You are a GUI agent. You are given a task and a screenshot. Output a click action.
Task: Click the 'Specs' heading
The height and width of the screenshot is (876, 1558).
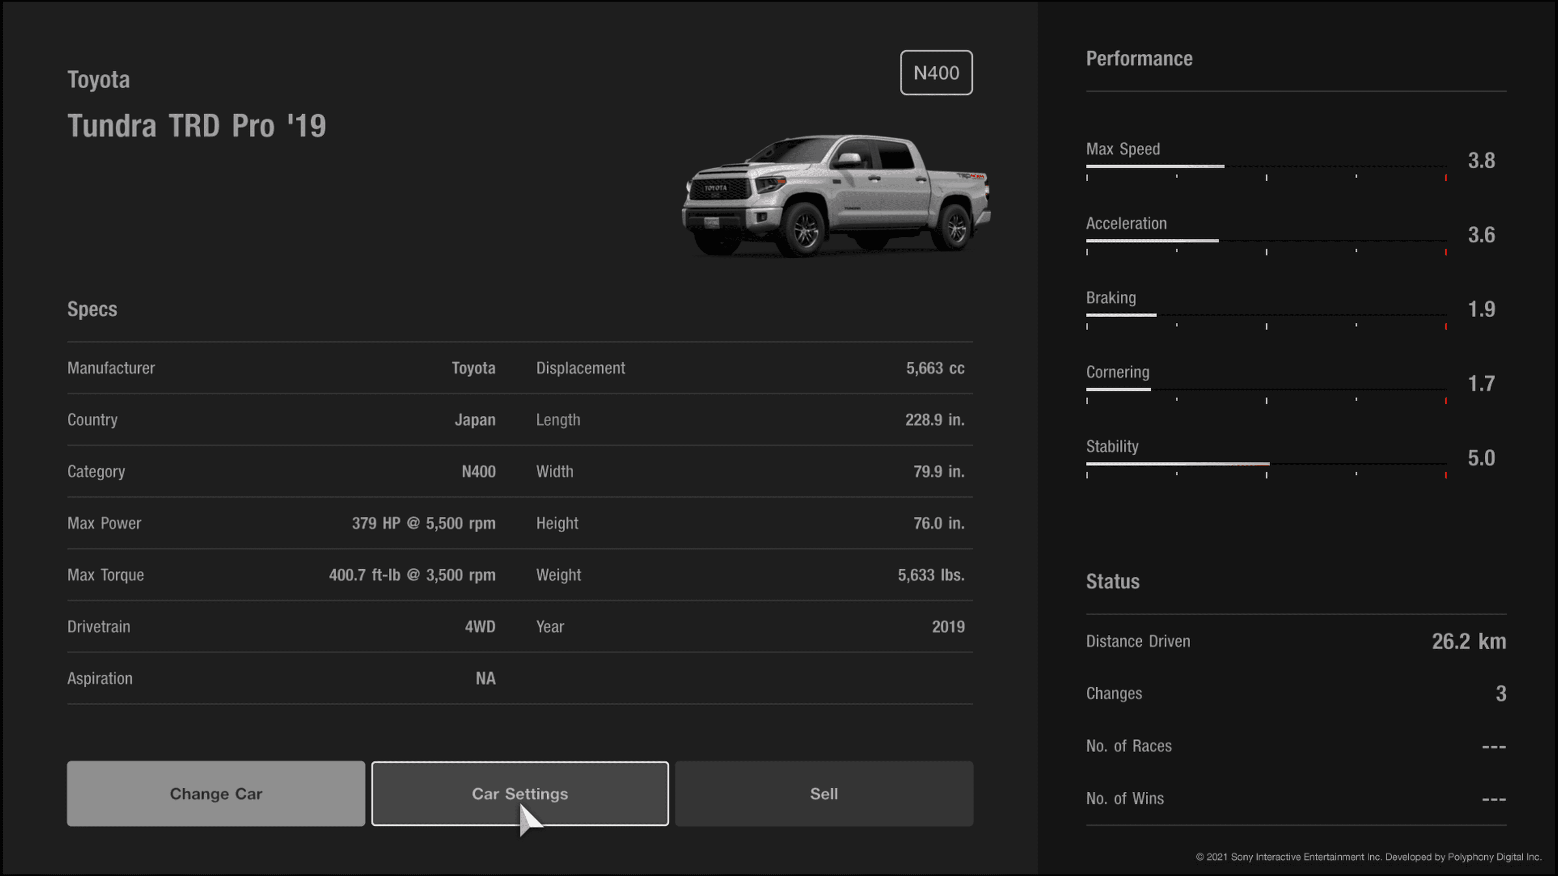pyautogui.click(x=92, y=309)
